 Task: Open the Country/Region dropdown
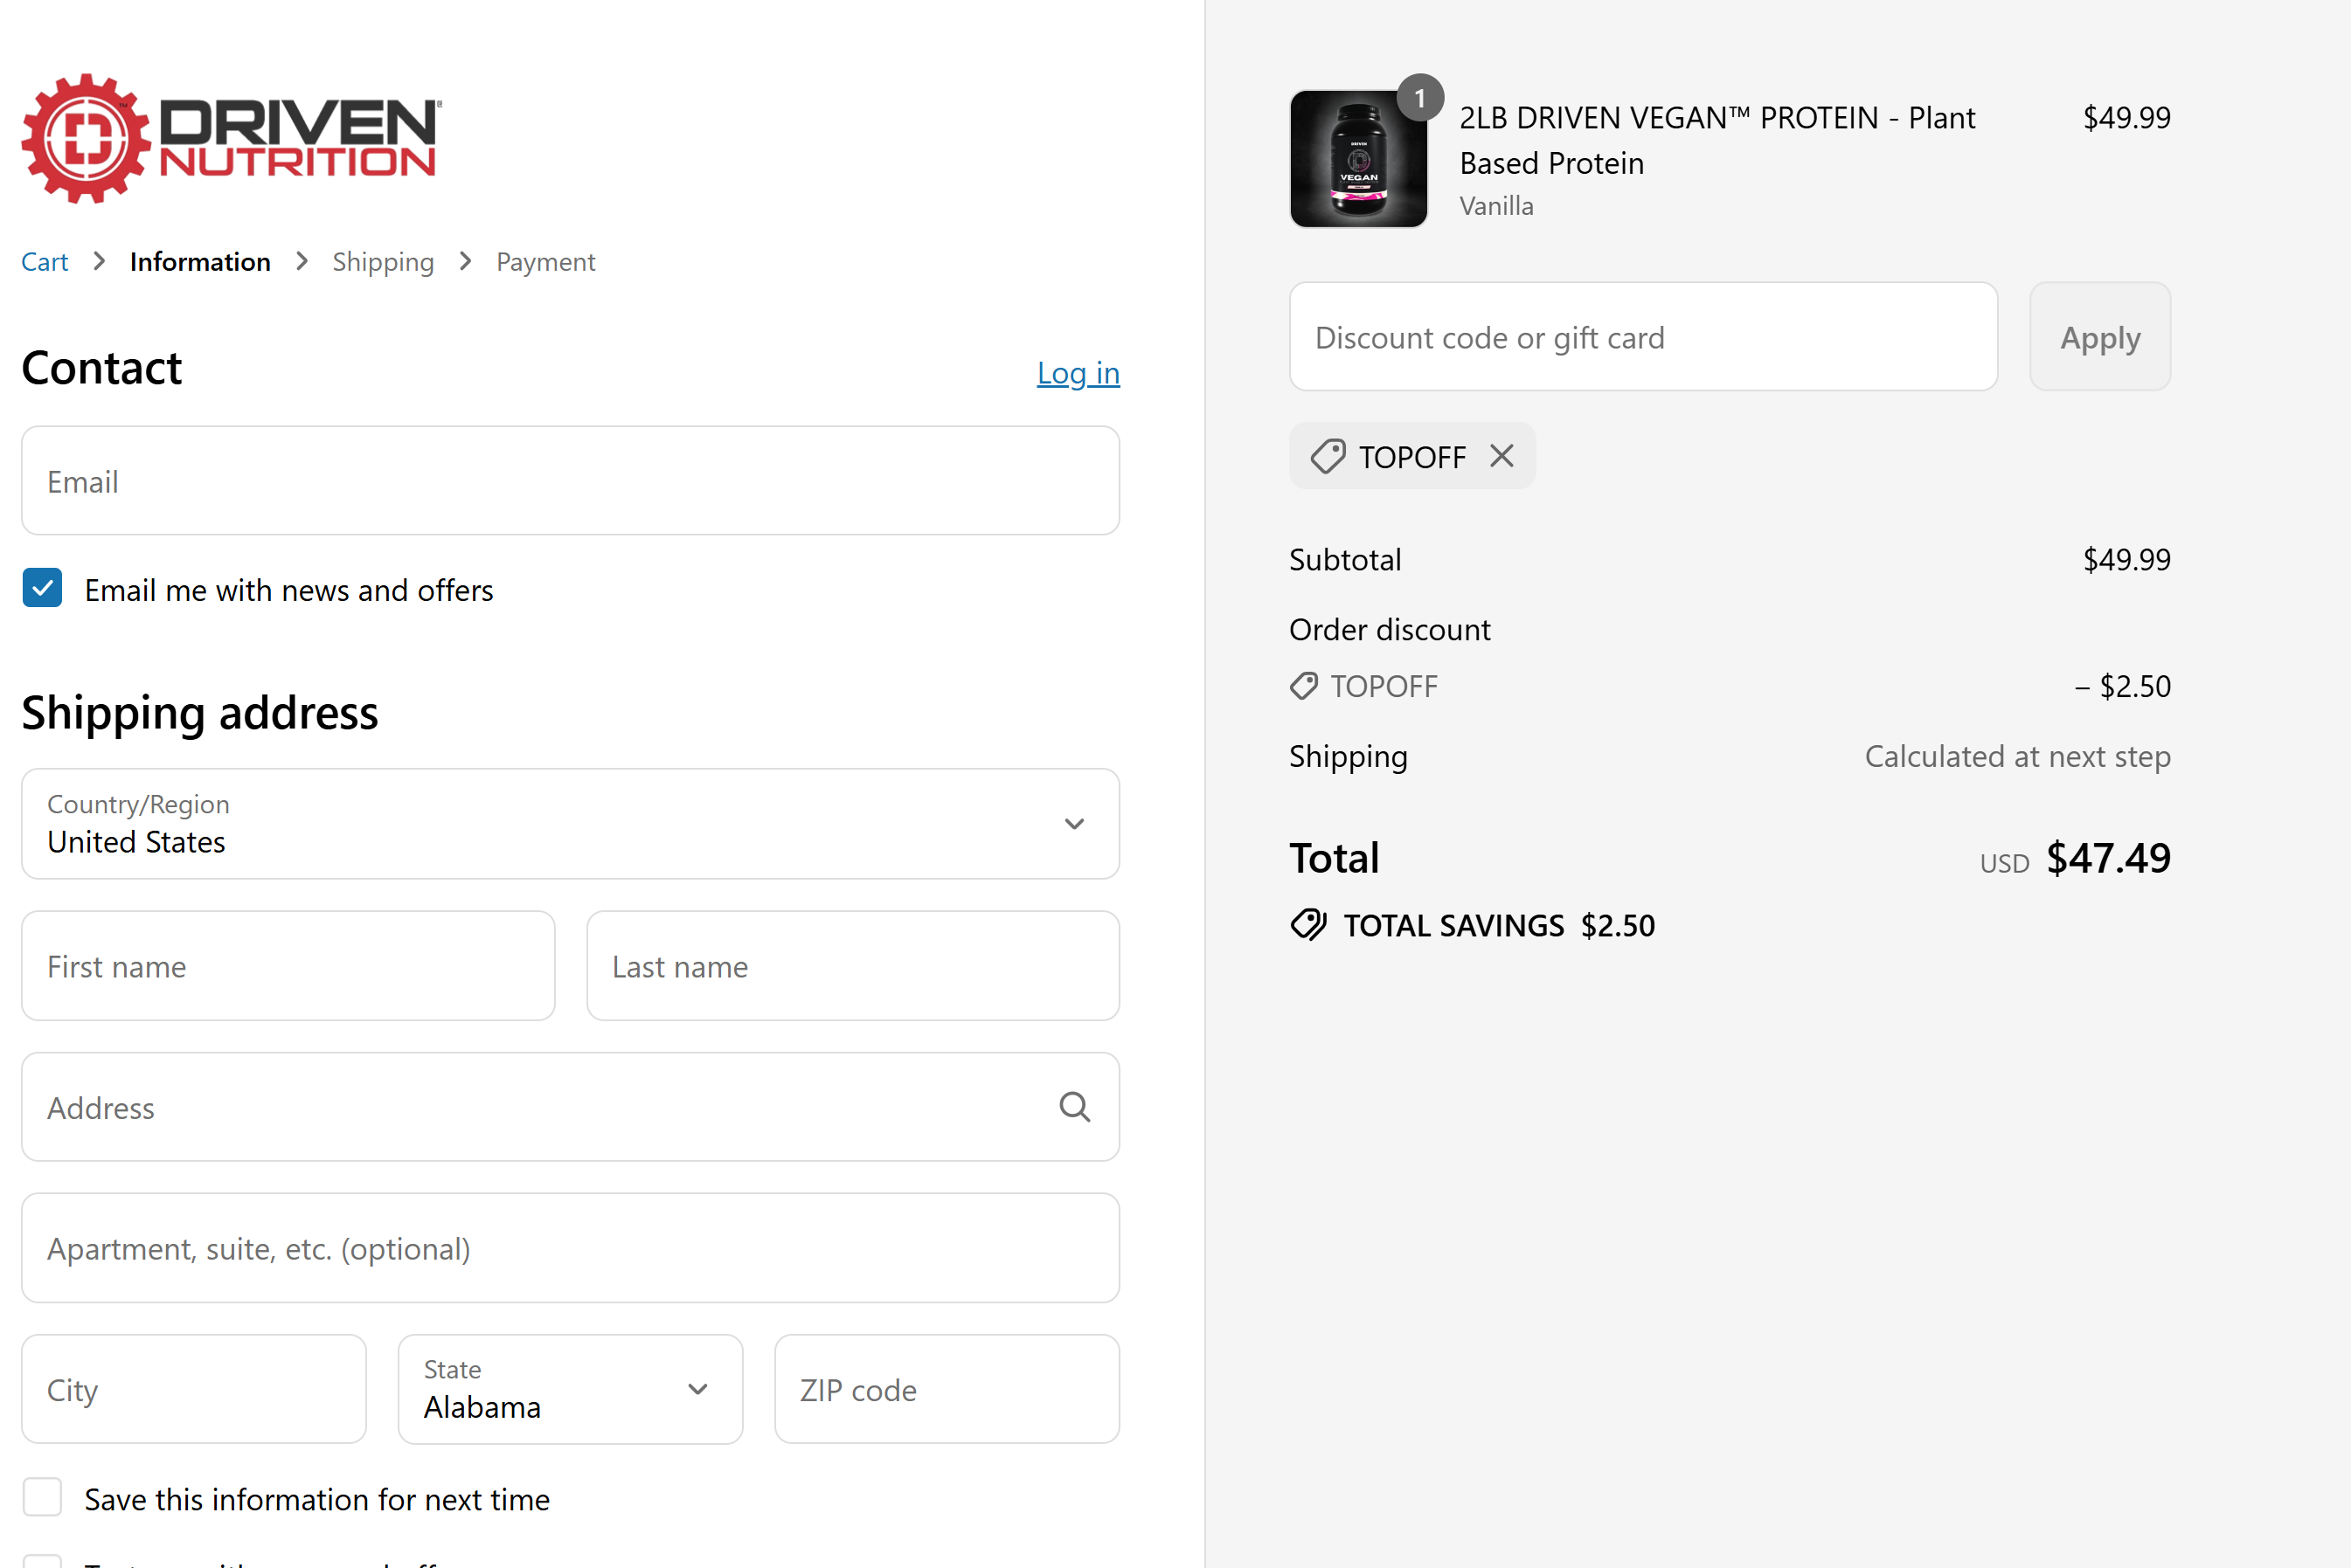tap(570, 824)
